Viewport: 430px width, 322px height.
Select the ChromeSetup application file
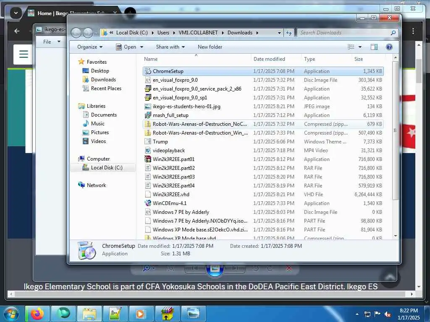click(263, 71)
